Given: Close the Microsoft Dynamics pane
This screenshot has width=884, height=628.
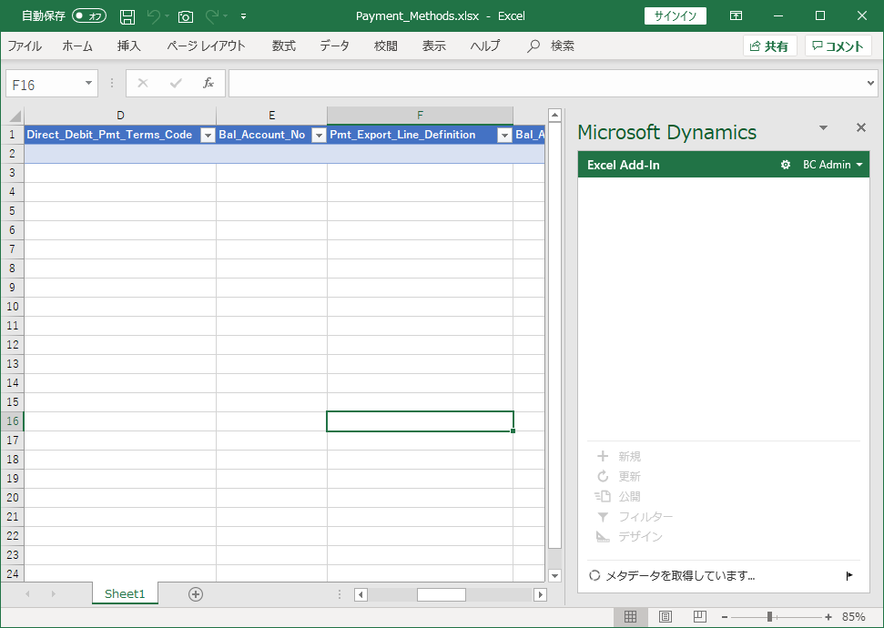Looking at the screenshot, I should (861, 127).
